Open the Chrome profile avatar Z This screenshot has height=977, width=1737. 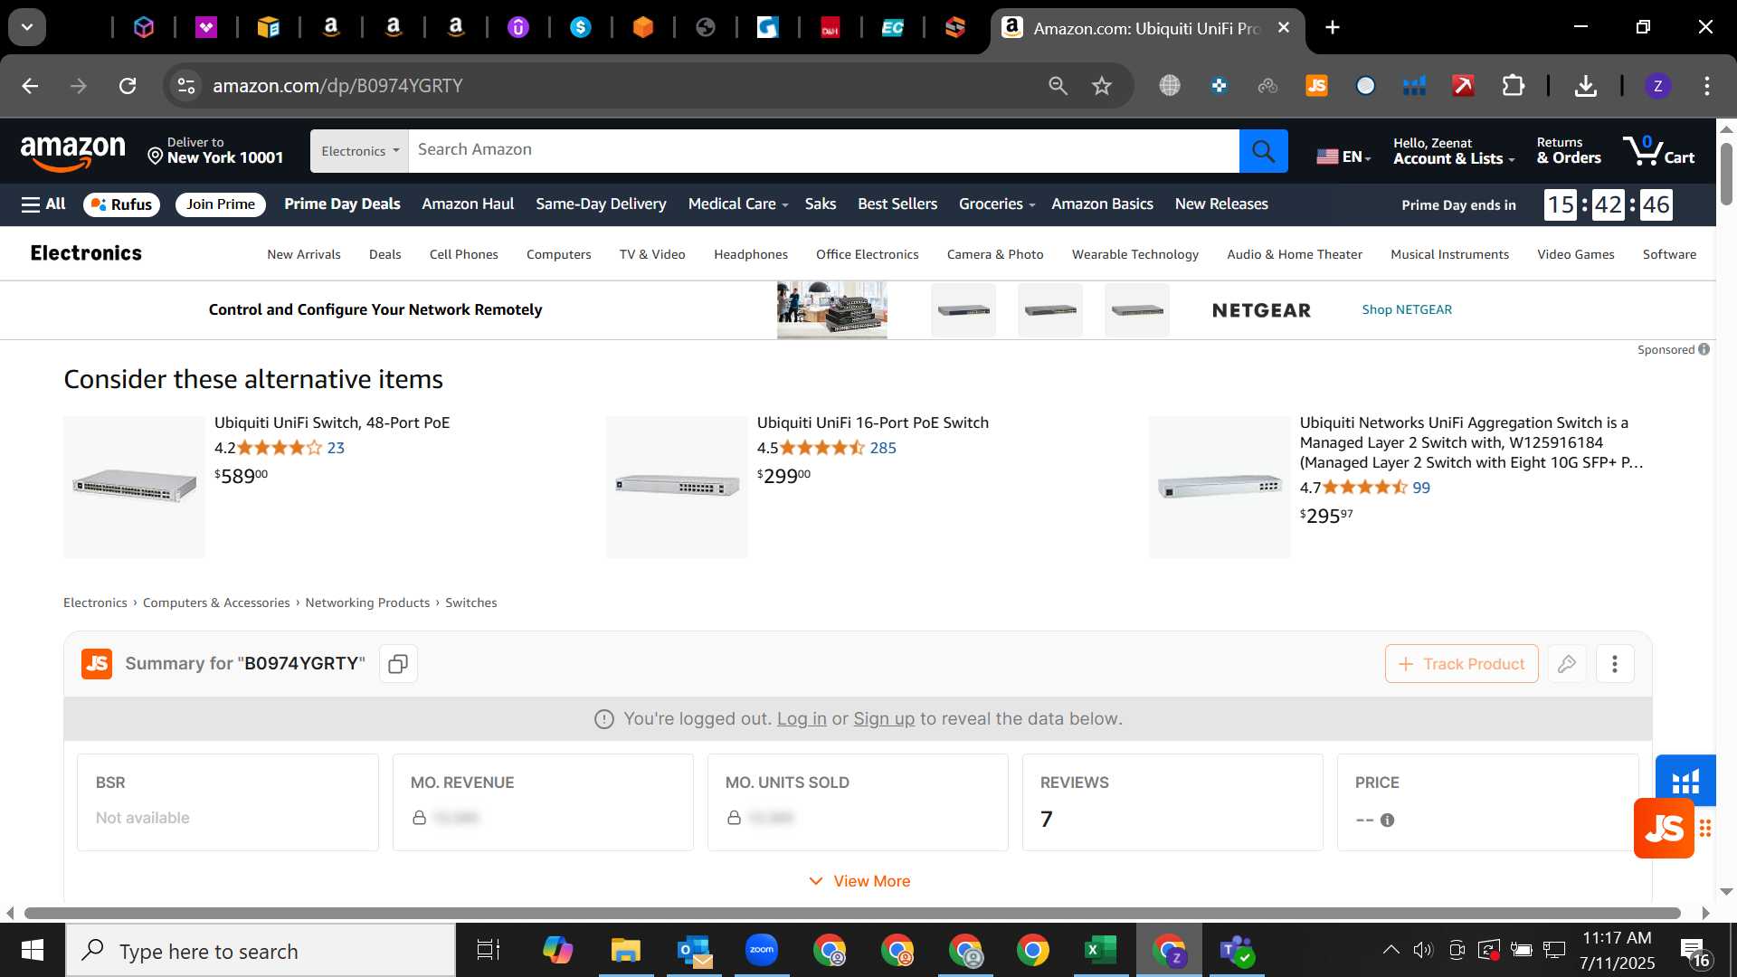click(x=1657, y=86)
